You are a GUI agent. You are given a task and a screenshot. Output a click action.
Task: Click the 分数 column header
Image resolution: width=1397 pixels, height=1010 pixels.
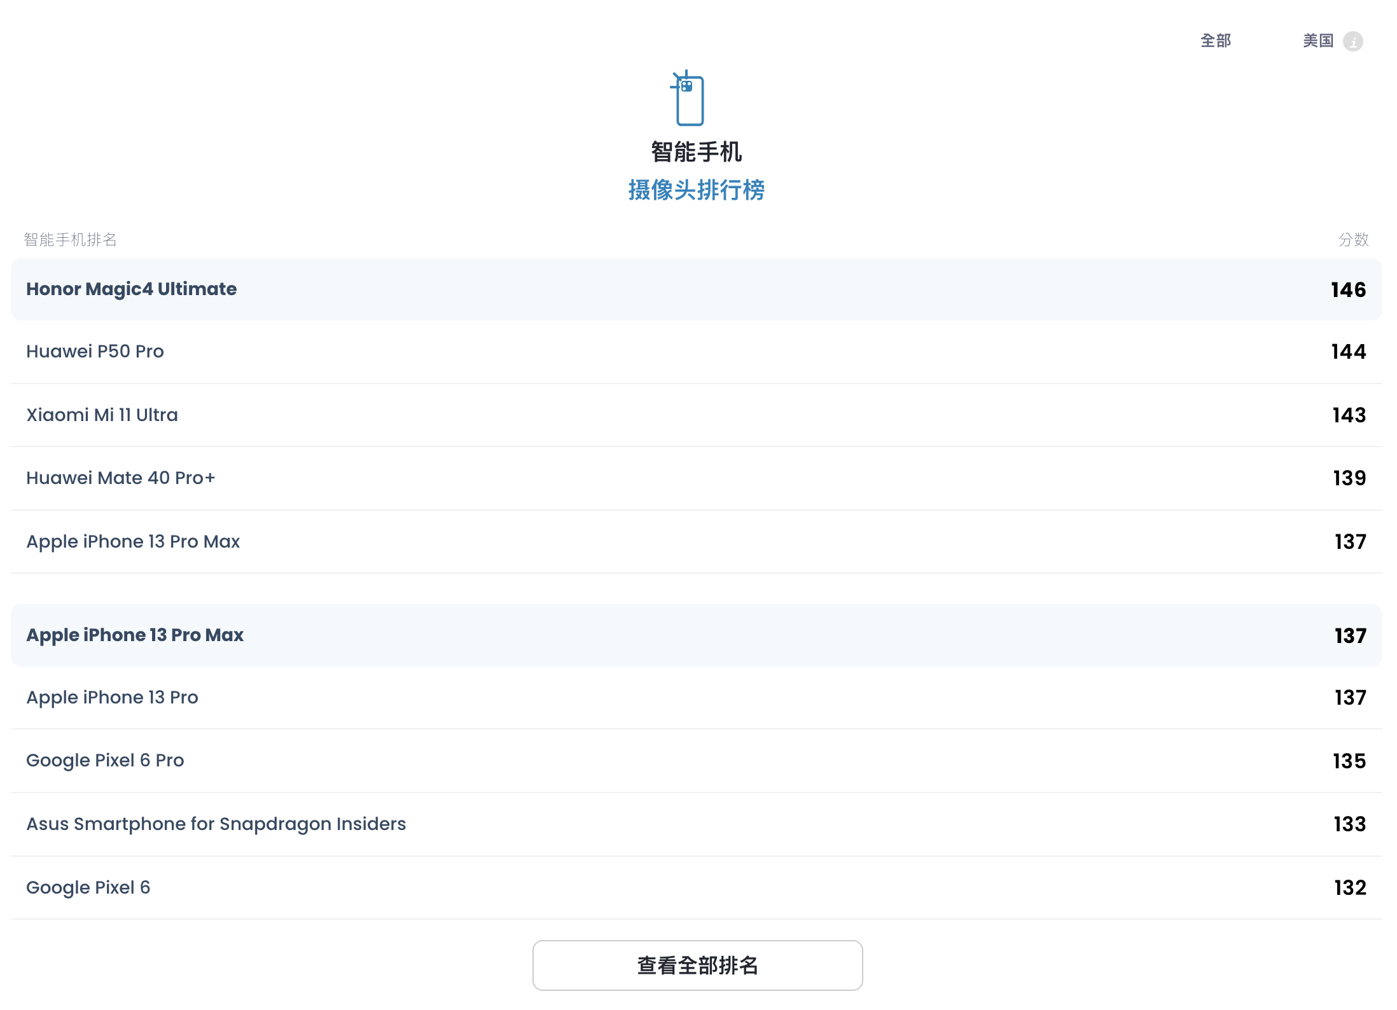1353,240
